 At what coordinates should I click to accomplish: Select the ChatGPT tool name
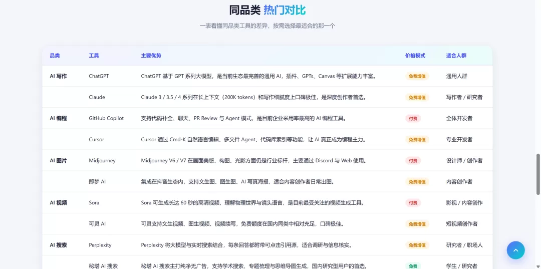[99, 76]
